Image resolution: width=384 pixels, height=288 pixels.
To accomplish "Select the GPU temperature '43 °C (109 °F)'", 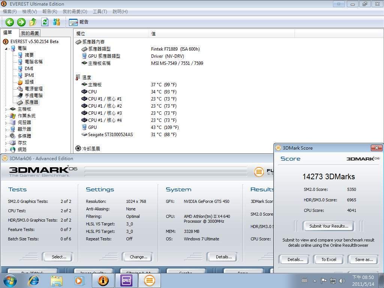I will 165,127.
